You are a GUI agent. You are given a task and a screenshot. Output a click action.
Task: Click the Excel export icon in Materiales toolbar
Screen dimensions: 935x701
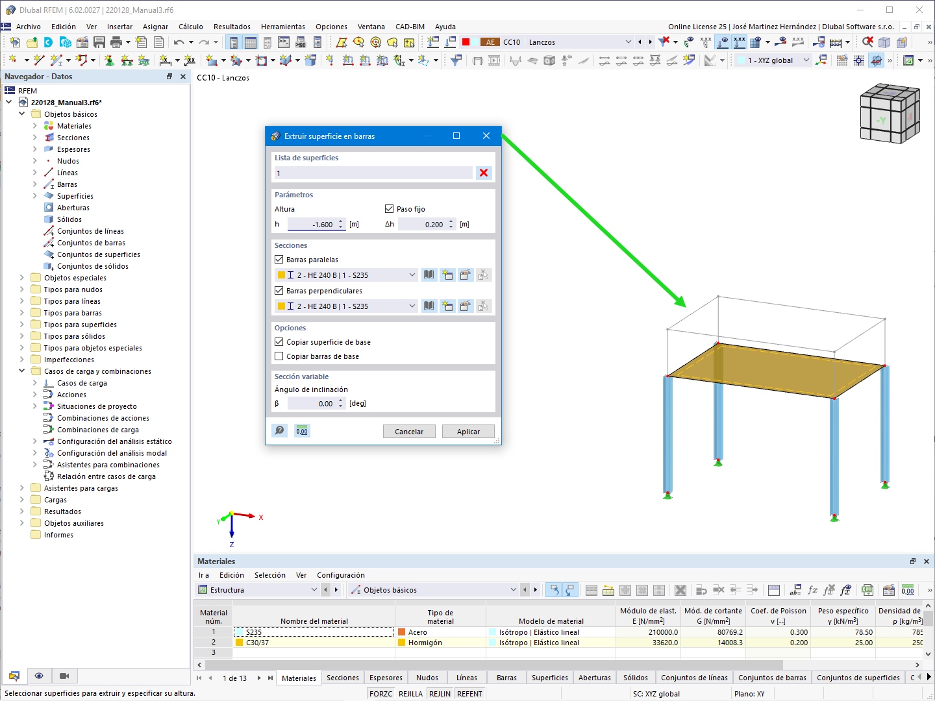(867, 590)
